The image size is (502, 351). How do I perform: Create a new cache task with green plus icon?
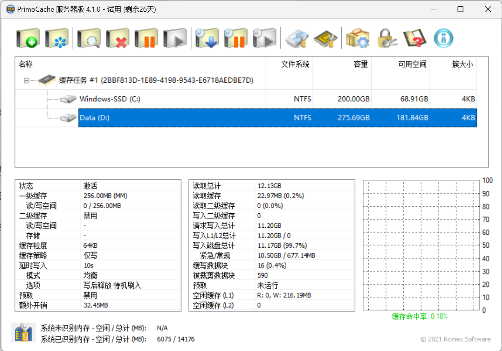pyautogui.click(x=28, y=38)
